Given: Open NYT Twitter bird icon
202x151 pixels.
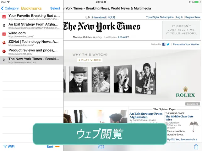Looking at the screenshot, I should 168,44.
